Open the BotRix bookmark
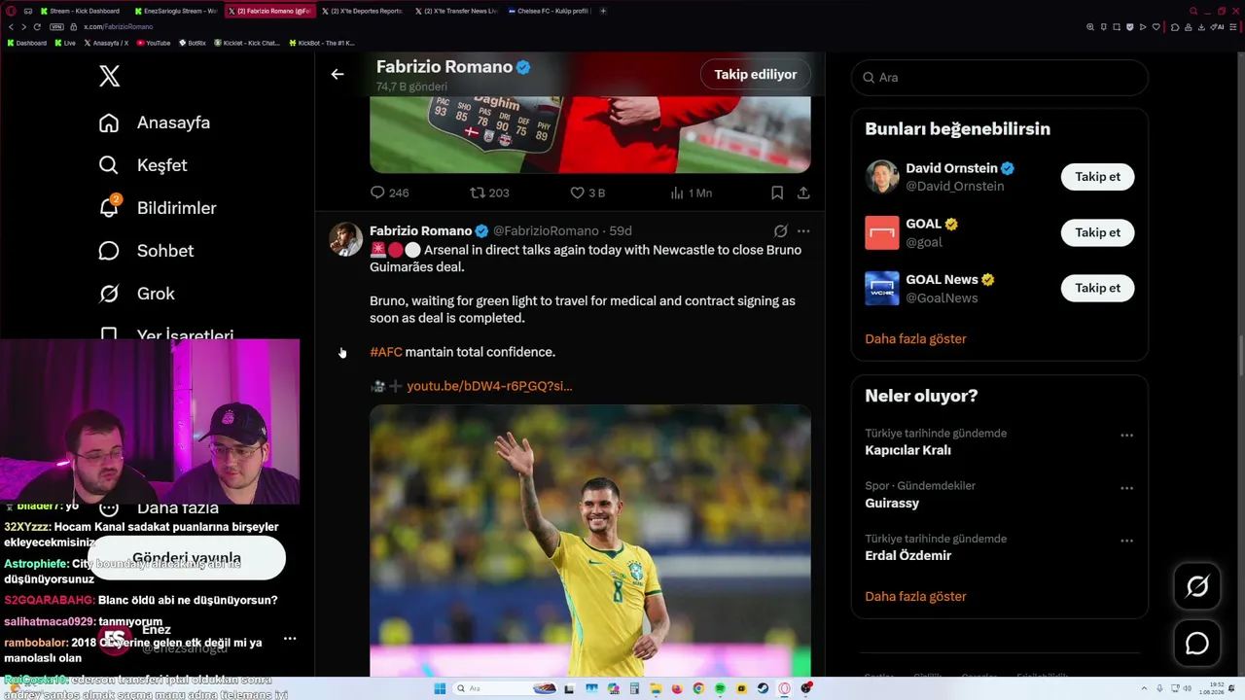The height and width of the screenshot is (700, 1245). pyautogui.click(x=193, y=43)
